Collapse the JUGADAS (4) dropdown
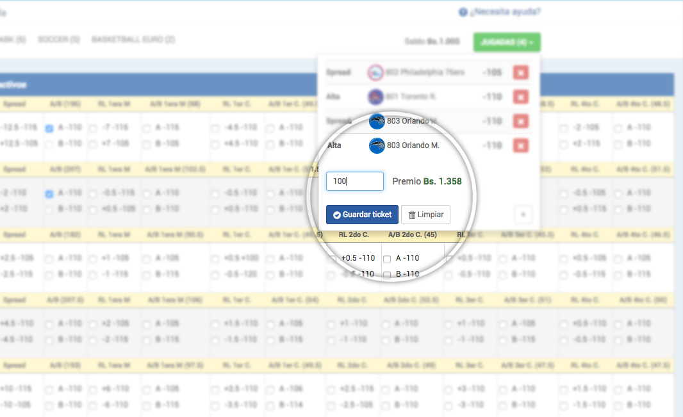Screen dimensions: 683x417 point(507,42)
